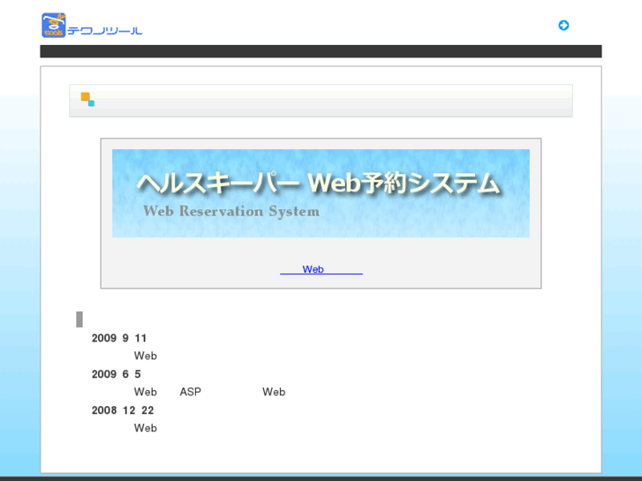Select the 2009 6 5 news date
Image resolution: width=642 pixels, height=481 pixels.
point(116,374)
